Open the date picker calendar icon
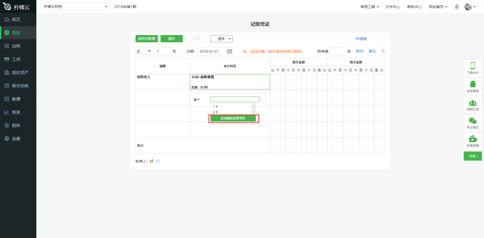Screen dimensions: 484x238 pos(230,51)
